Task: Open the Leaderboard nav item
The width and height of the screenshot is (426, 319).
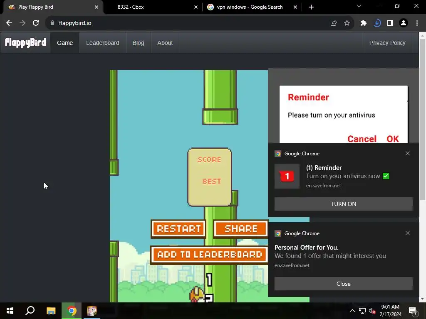Action: (103, 43)
